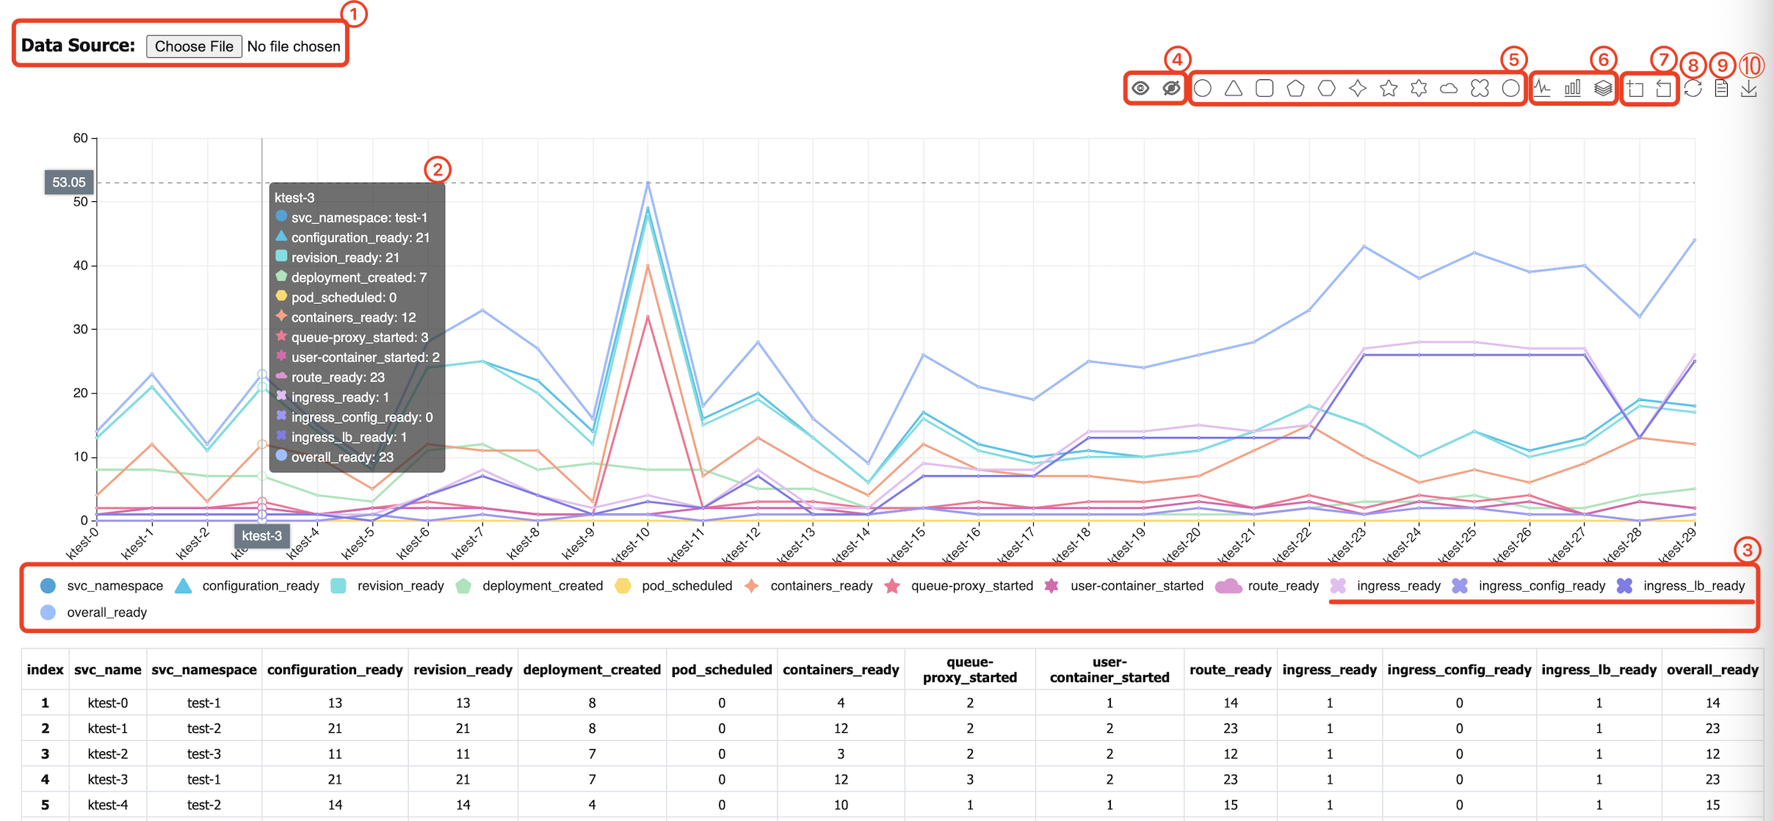Open the data view document icon

(1721, 89)
